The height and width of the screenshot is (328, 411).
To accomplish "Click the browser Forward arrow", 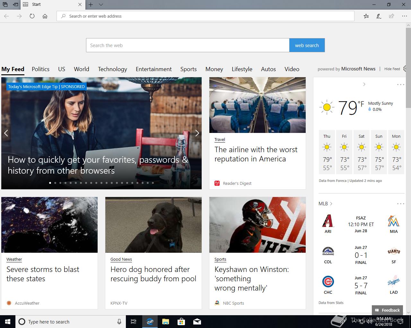I will point(19,16).
